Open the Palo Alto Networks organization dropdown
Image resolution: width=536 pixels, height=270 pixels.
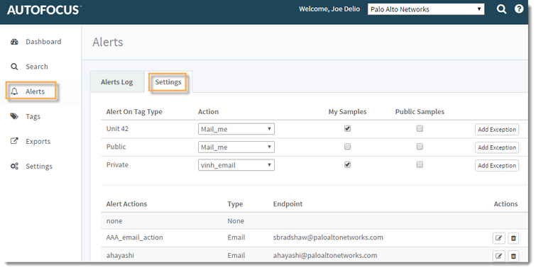pos(426,9)
